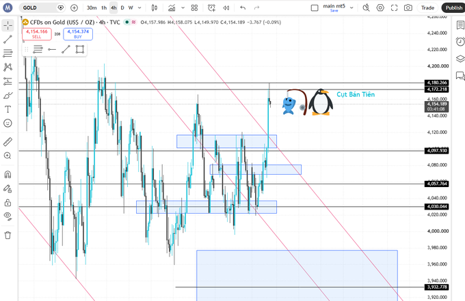Click the main mt5 layout name
This screenshot has height=301, width=465.
click(x=334, y=6)
